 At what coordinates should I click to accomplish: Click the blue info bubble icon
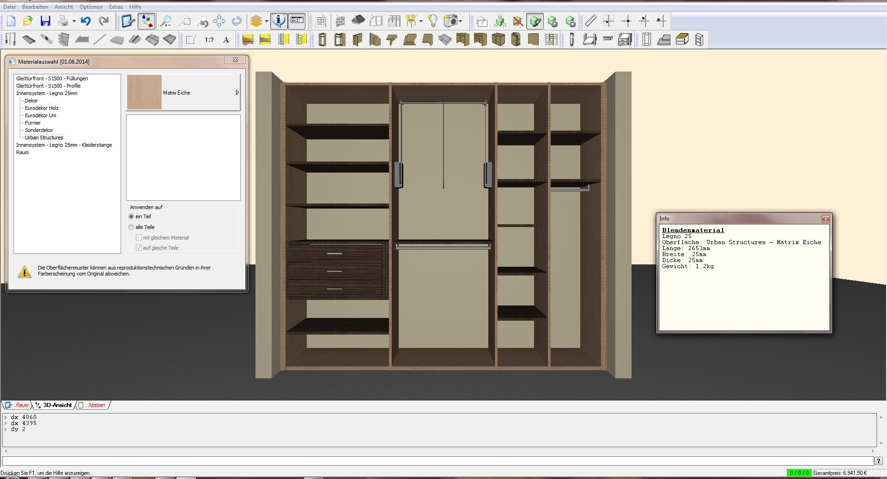point(279,21)
